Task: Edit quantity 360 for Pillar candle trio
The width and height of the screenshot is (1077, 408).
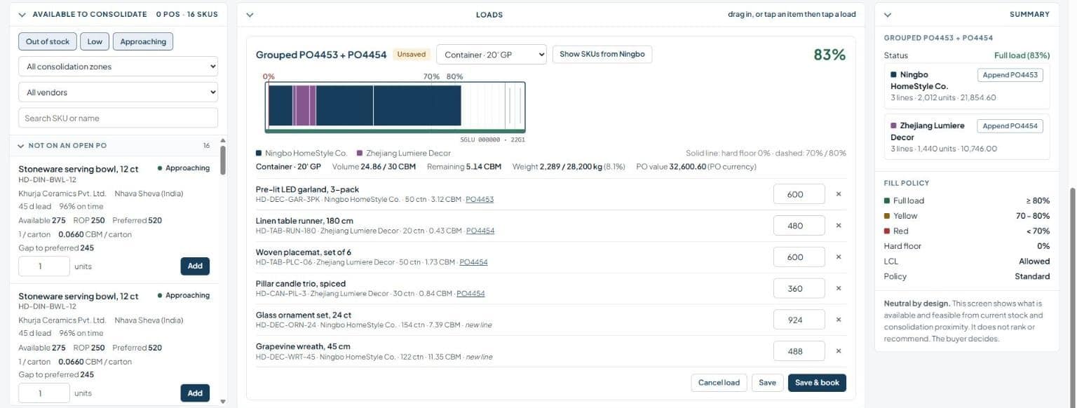Action: point(799,288)
